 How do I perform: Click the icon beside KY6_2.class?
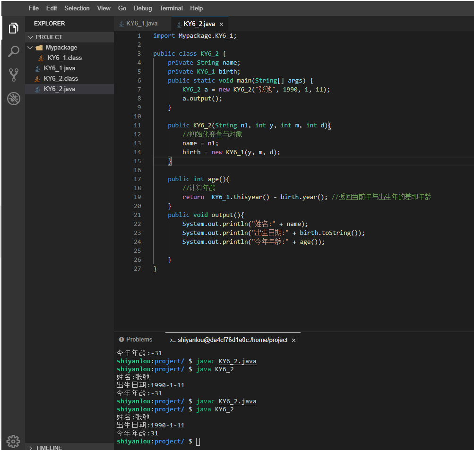coord(37,79)
